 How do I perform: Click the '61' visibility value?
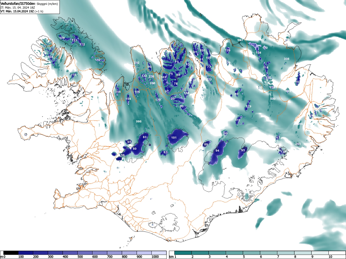[201, 60]
